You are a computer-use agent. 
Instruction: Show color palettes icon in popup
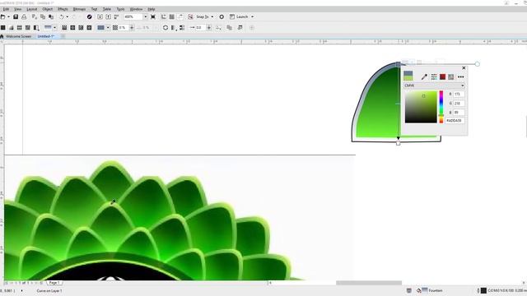[x=451, y=76]
